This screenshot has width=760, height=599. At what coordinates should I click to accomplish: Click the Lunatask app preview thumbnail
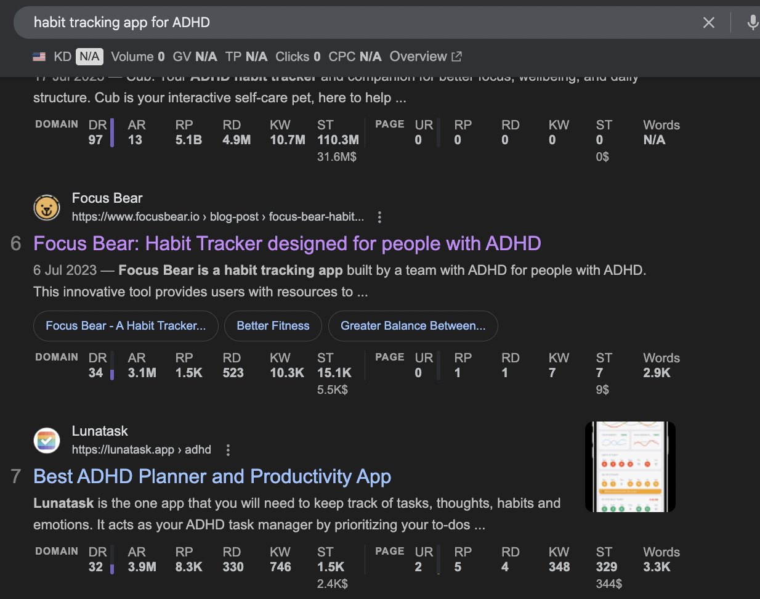tap(630, 467)
